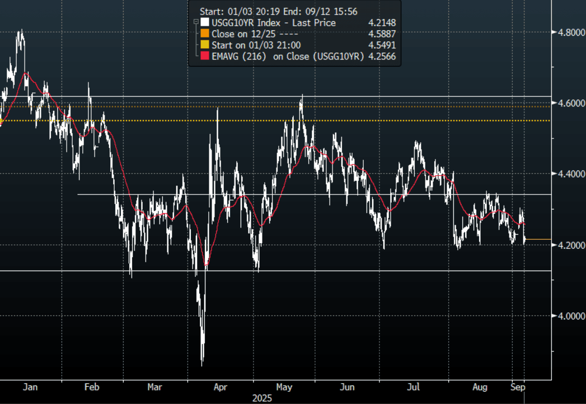Select the yellow Start on 01/03 swatch
Screen dimensions: 586x404
click(204, 45)
